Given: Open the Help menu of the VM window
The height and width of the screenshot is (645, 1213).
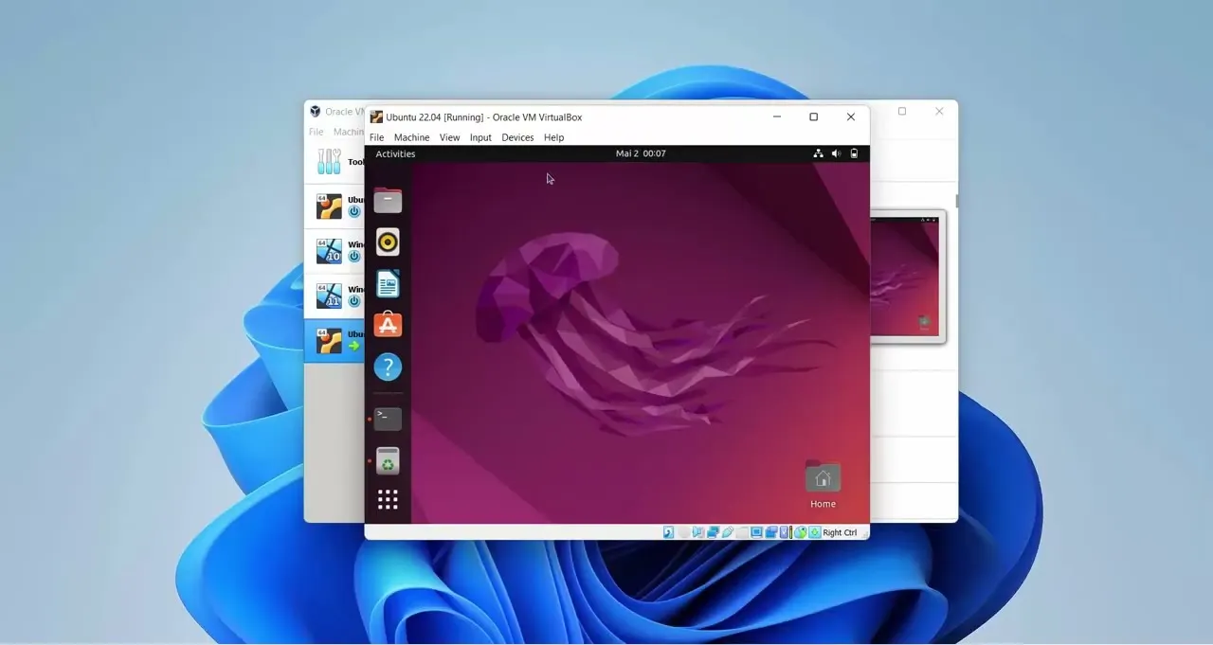Looking at the screenshot, I should pos(553,137).
